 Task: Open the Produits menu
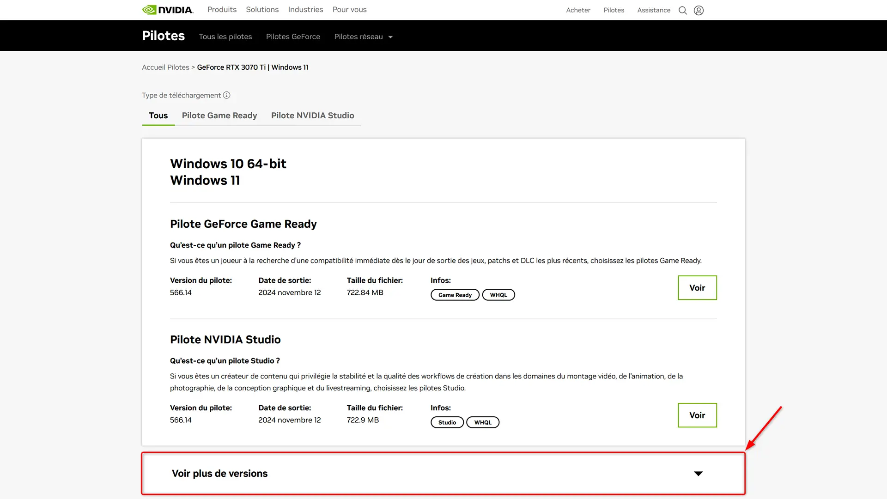click(222, 10)
